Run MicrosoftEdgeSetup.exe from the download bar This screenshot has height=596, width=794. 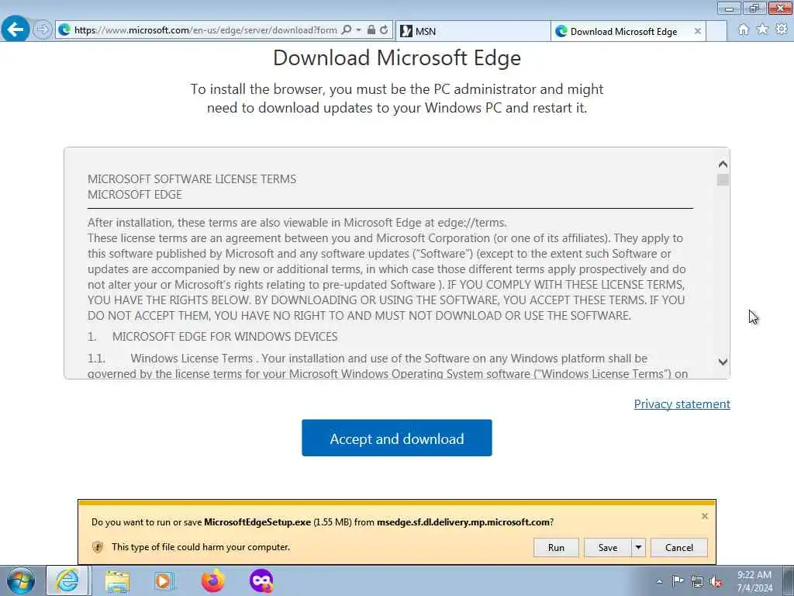tap(555, 547)
